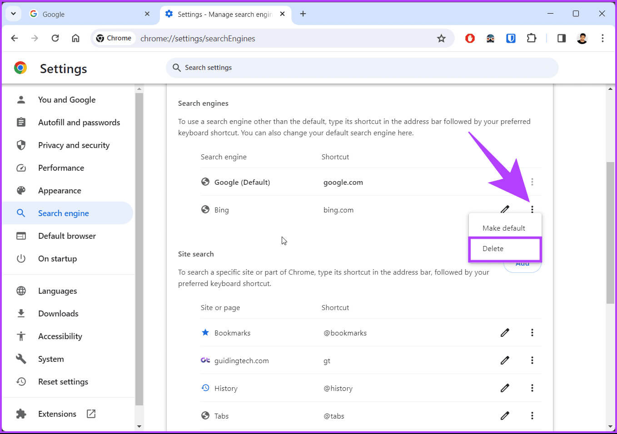617x434 pixels.
Task: Open the Extensions puzzle piece icon
Action: click(531, 39)
